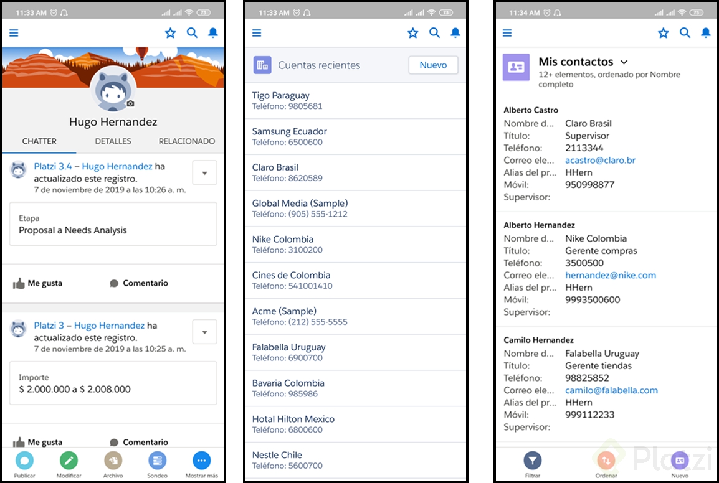The height and width of the screenshot is (483, 719).
Task: Tap the Ordenar sort icon
Action: pos(606,461)
